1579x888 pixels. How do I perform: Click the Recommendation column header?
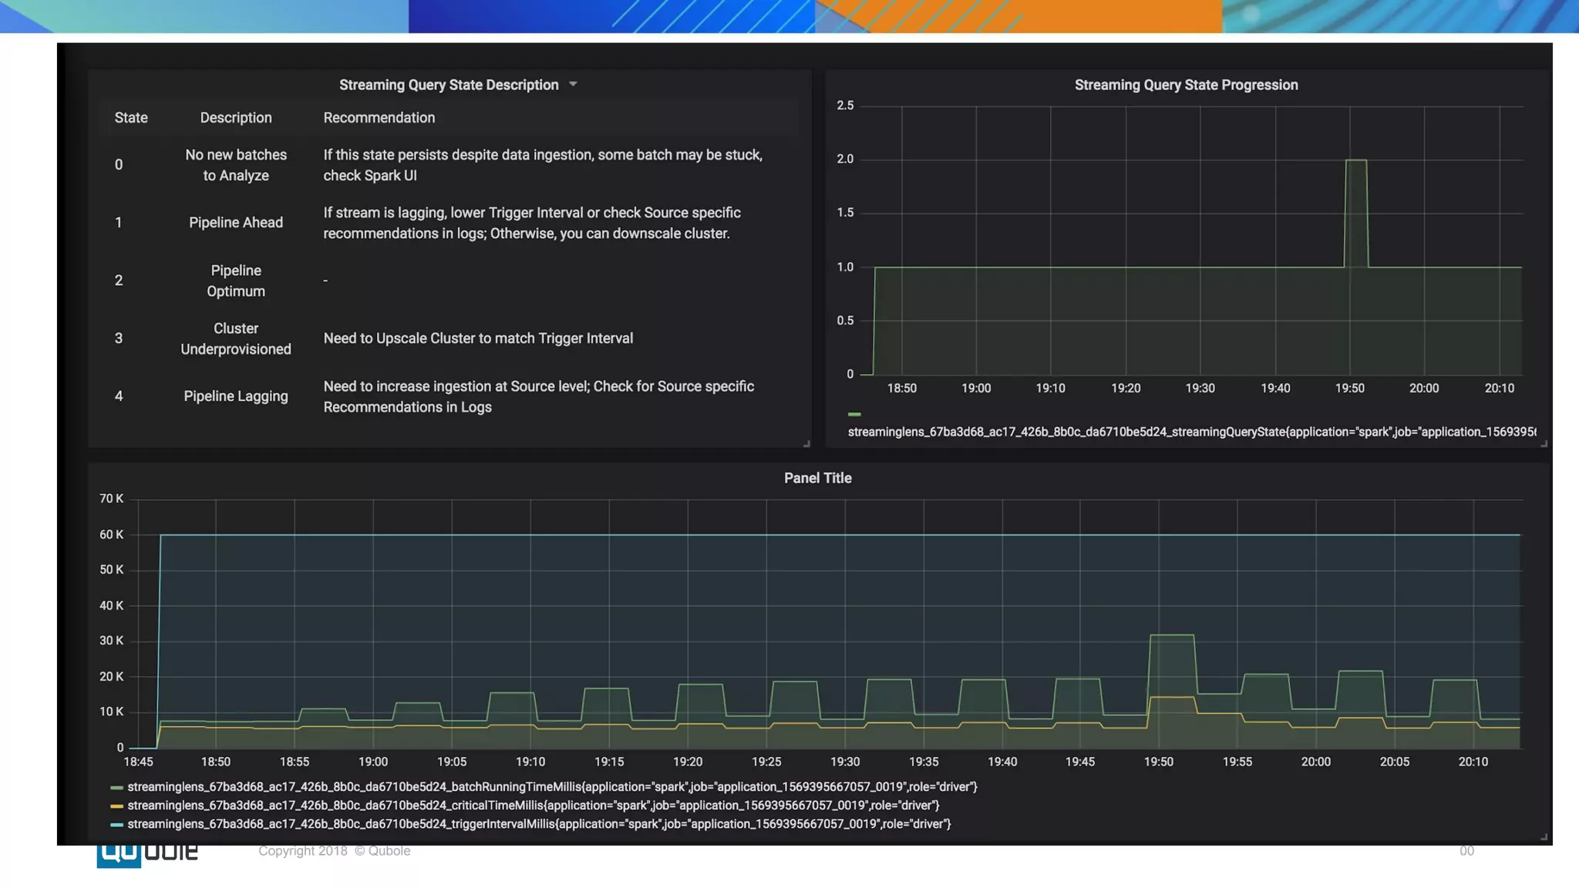pyautogui.click(x=379, y=118)
